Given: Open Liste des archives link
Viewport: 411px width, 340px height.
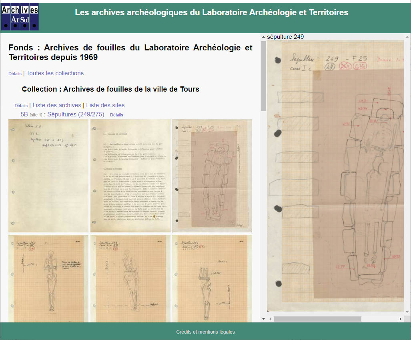Looking at the screenshot, I should click(57, 105).
